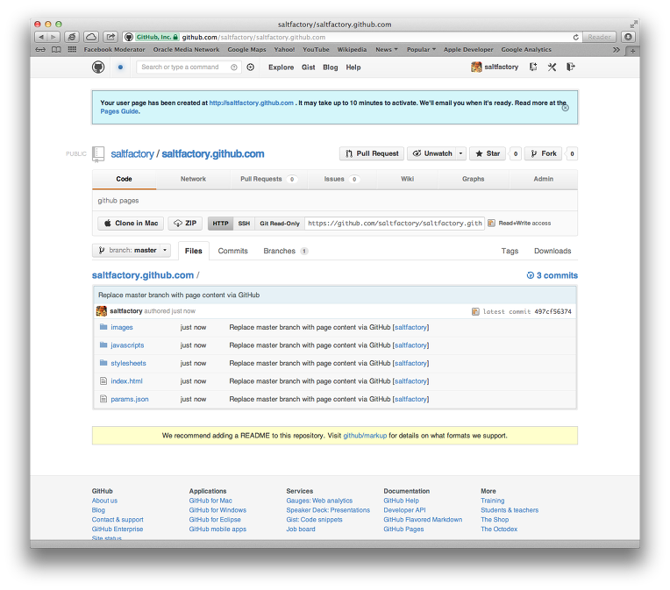Switch to the Commits subtab

(x=233, y=251)
